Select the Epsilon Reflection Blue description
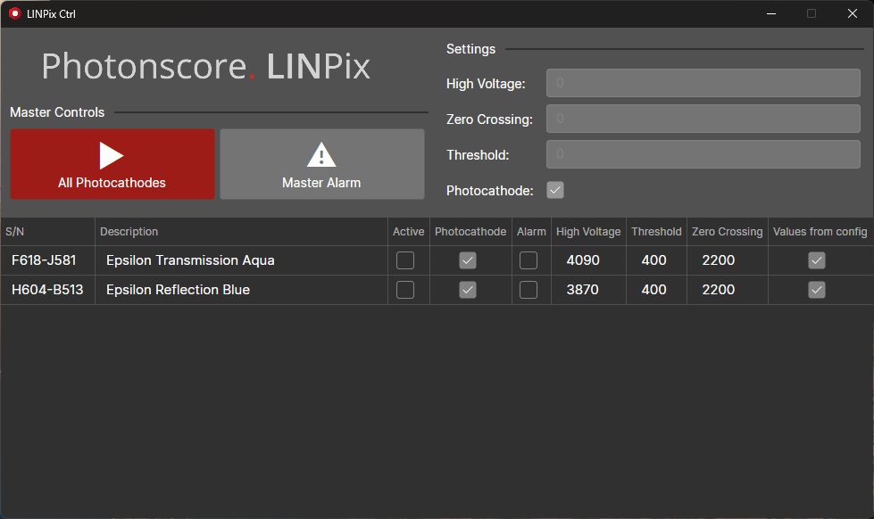 178,290
